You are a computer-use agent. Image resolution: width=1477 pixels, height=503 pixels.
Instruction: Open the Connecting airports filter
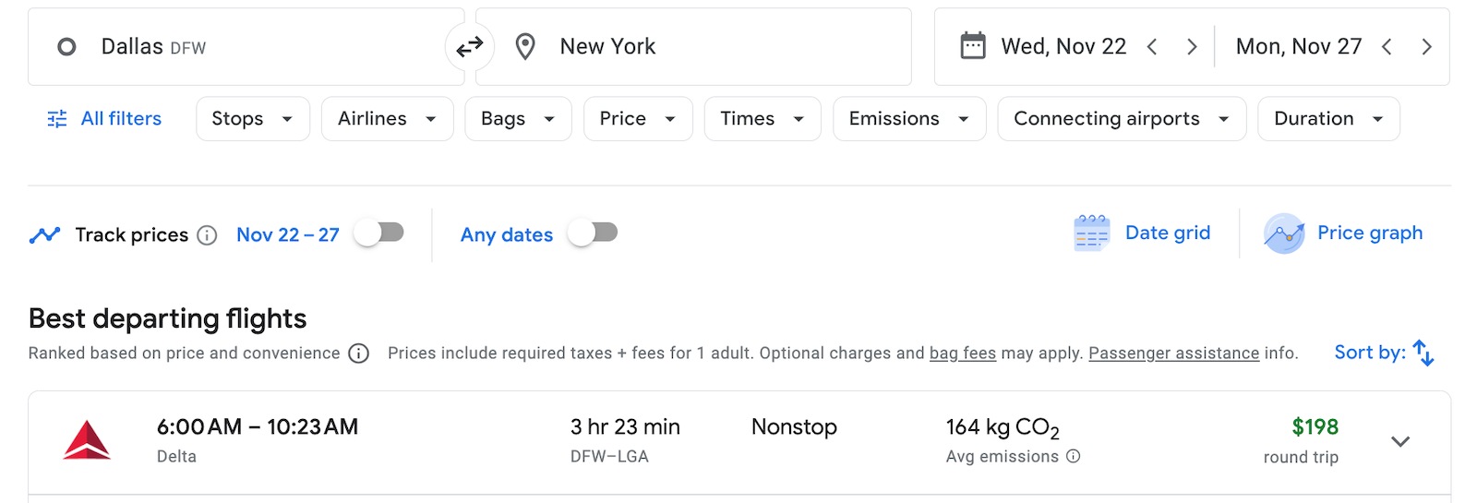1122,119
